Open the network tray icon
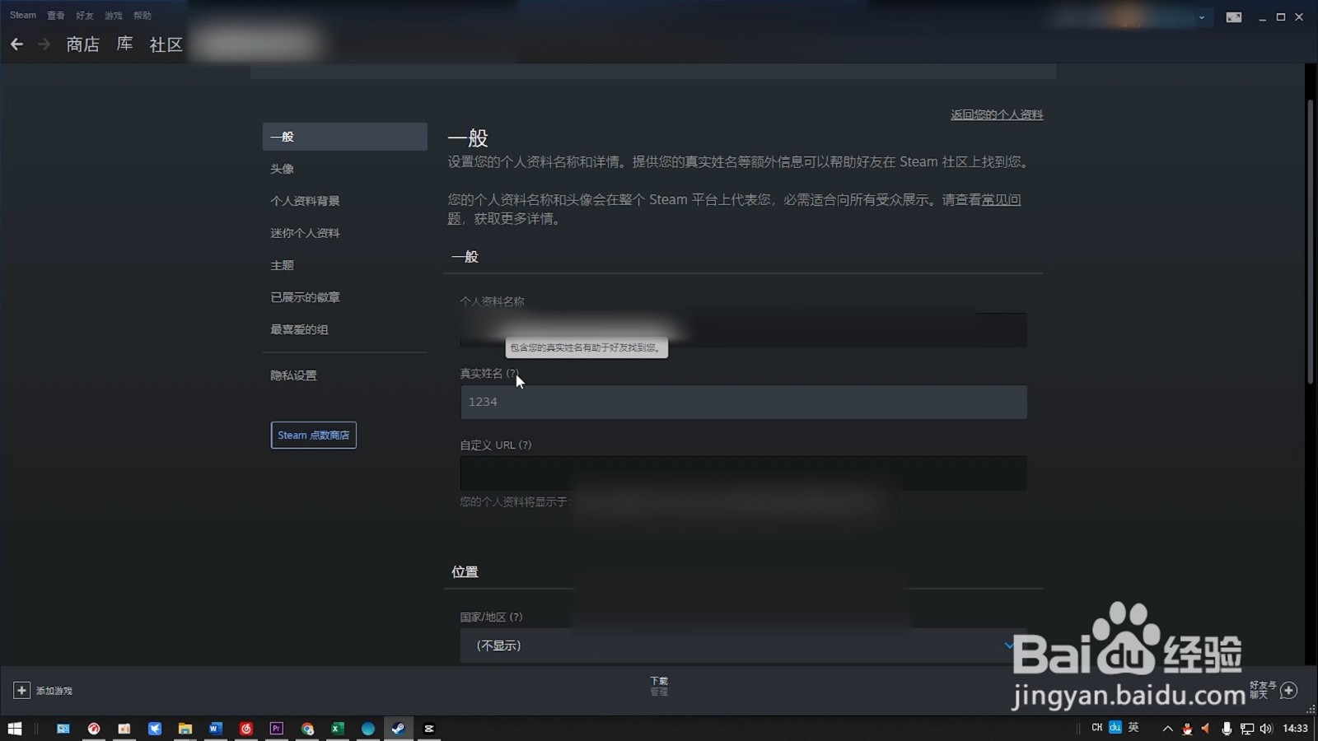1318x741 pixels. [x=1247, y=729]
